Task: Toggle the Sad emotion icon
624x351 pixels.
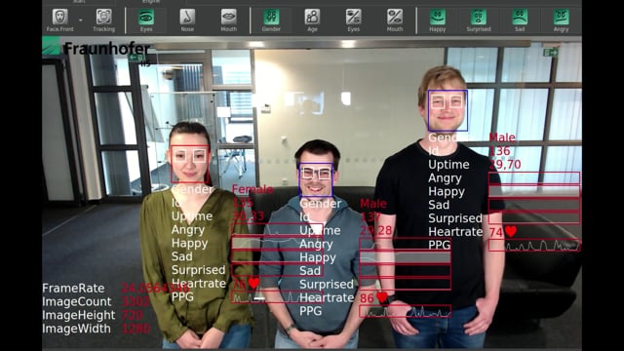Action: (520, 18)
